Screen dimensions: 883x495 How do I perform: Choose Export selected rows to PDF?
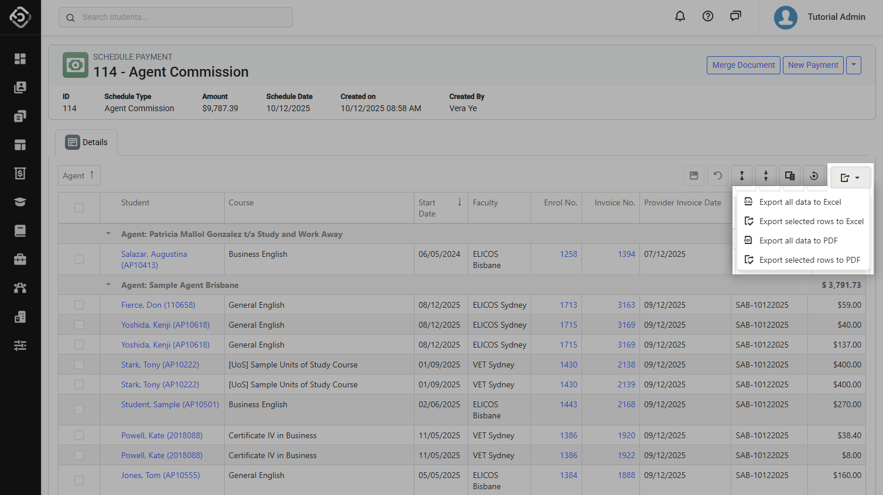pyautogui.click(x=809, y=260)
